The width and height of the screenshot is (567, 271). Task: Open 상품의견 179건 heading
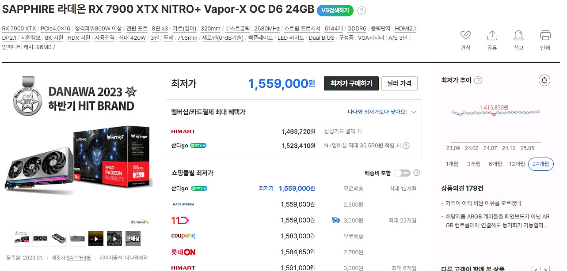[462, 188]
